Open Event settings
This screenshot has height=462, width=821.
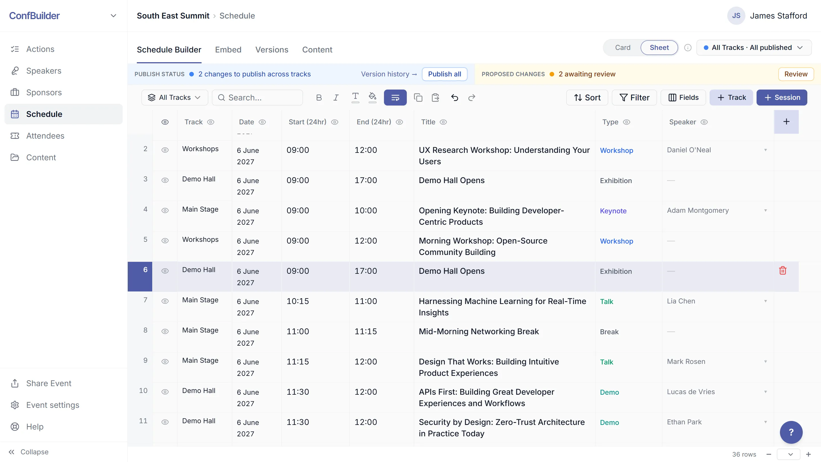click(x=63, y=405)
